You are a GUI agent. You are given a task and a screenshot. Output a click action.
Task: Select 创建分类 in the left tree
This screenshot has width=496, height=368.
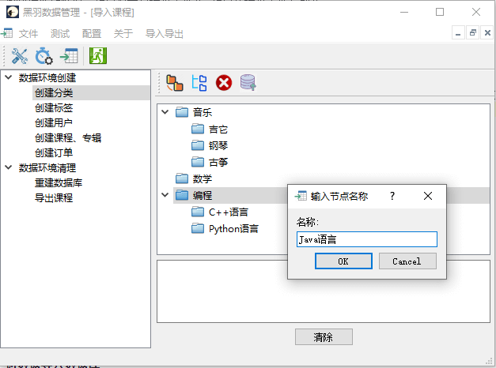click(x=54, y=93)
